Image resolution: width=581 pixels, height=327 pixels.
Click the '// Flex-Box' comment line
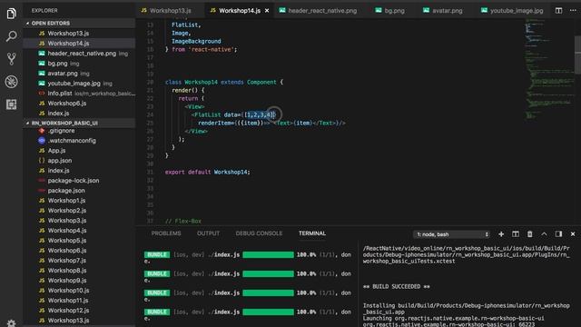point(183,222)
